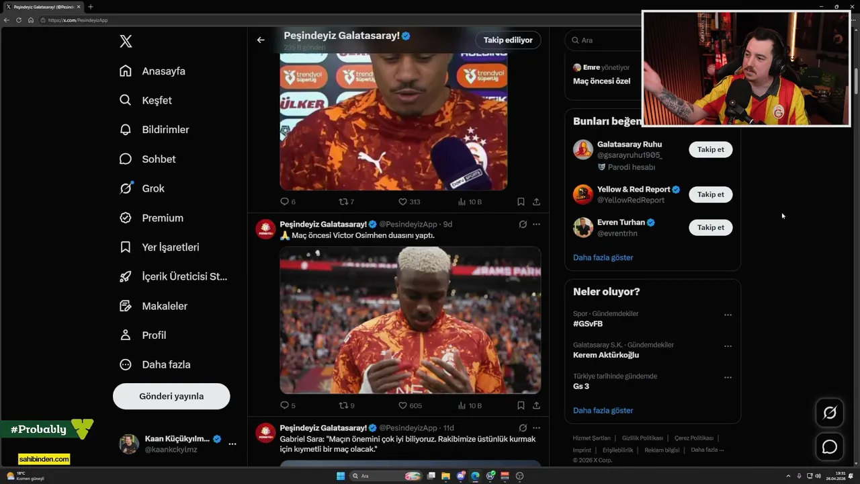Open options for Kerem Aktürkoğlu trend

(x=728, y=346)
